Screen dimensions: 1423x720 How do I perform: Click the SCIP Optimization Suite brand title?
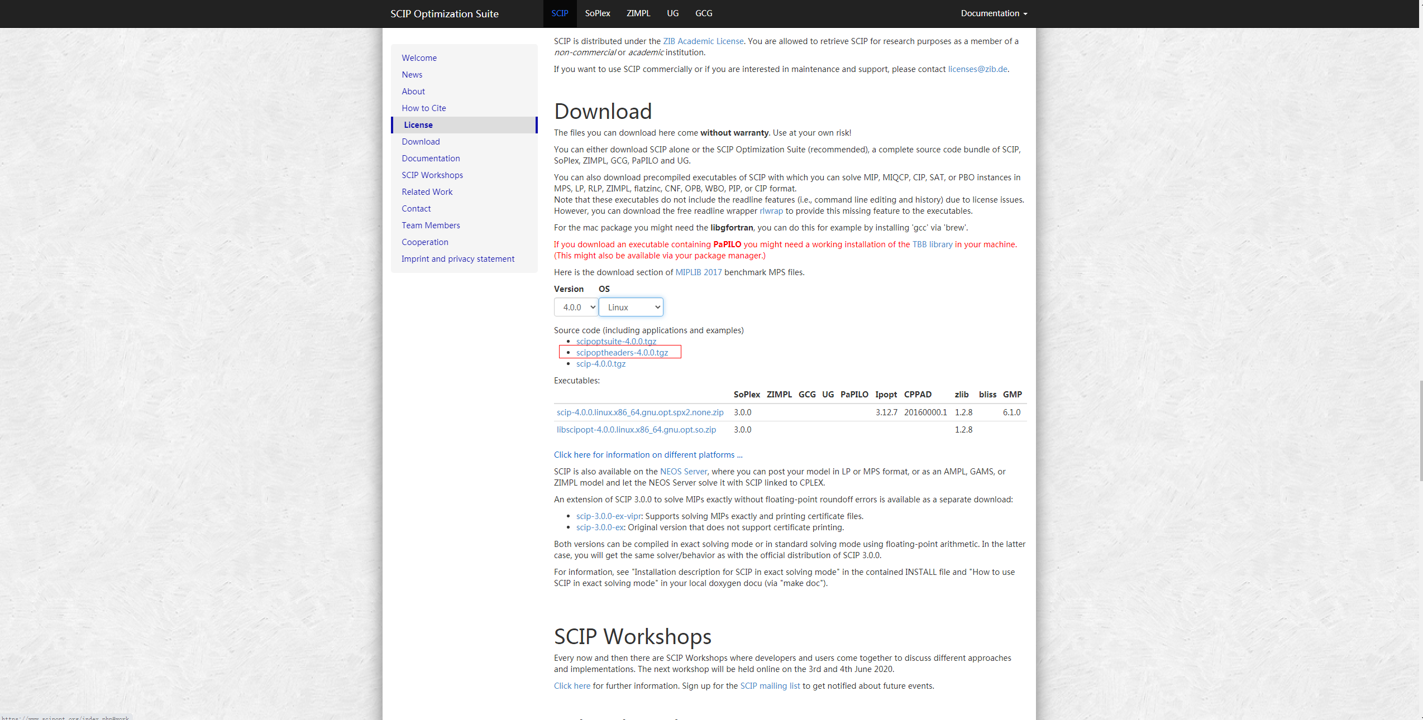click(x=444, y=14)
